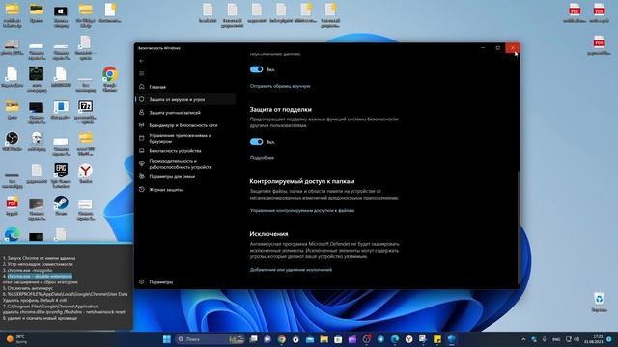The image size is (618, 347).
Task: Open Добавление или удаление исключений link
Action: point(291,270)
